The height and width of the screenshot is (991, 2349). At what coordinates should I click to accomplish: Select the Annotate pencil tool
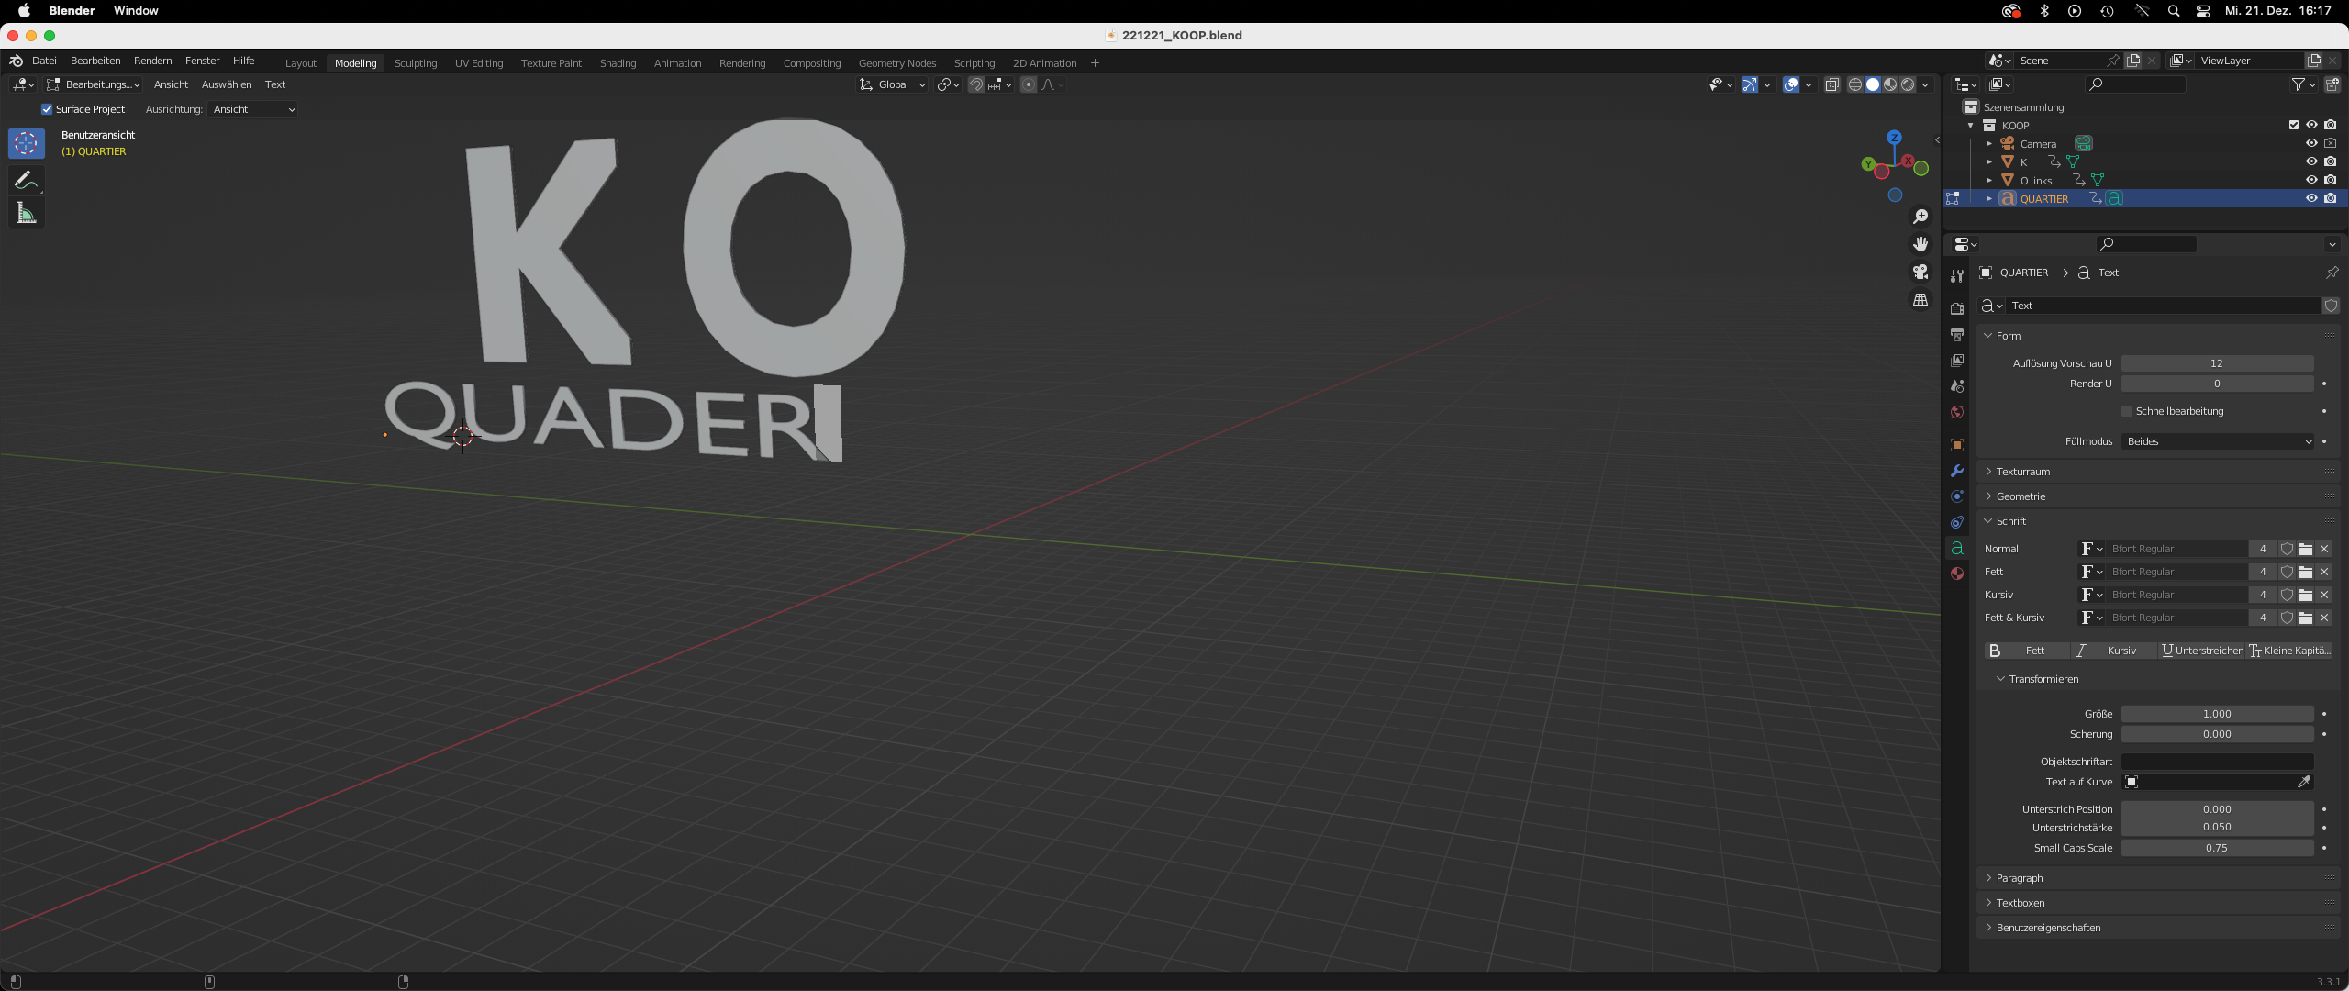click(26, 180)
